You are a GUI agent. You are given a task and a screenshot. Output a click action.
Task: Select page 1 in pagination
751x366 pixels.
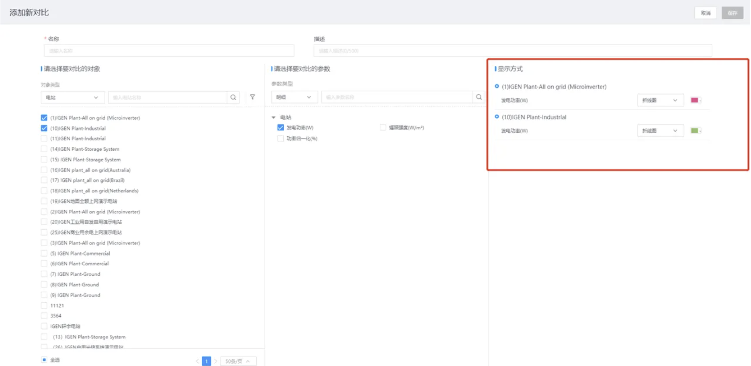click(207, 361)
